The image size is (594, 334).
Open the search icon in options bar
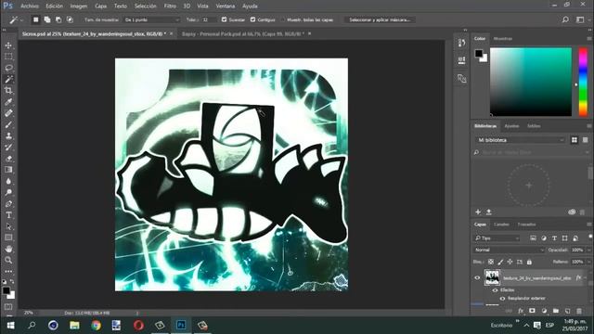565,19
